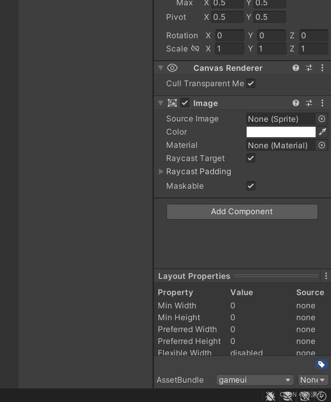Click the scale constrain link icon
Screen dimensions: 331x402
[x=195, y=48]
